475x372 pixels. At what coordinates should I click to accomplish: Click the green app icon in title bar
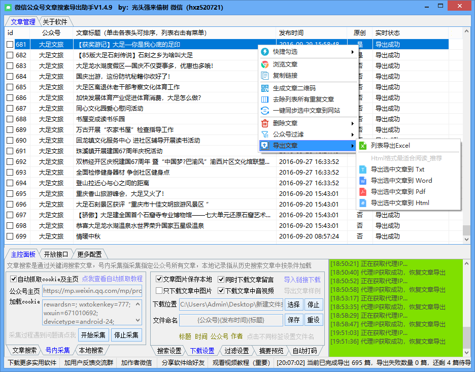(x=8, y=7)
